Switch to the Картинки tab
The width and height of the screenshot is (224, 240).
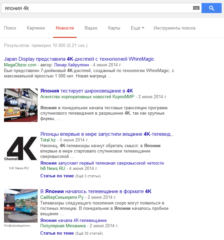(36, 28)
